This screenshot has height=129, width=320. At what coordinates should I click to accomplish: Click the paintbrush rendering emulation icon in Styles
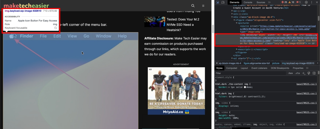[309, 73]
